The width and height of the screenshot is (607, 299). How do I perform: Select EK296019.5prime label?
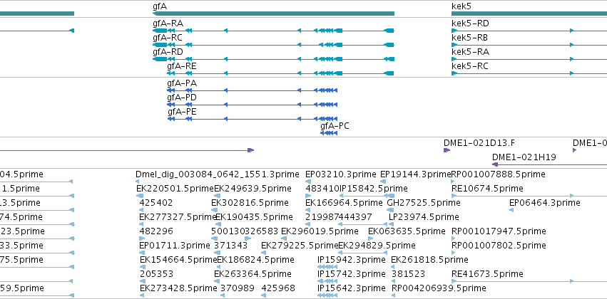320,231
